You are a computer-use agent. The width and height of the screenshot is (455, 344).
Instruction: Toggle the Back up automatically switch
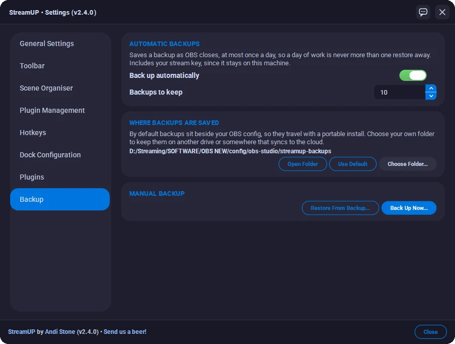(413, 75)
